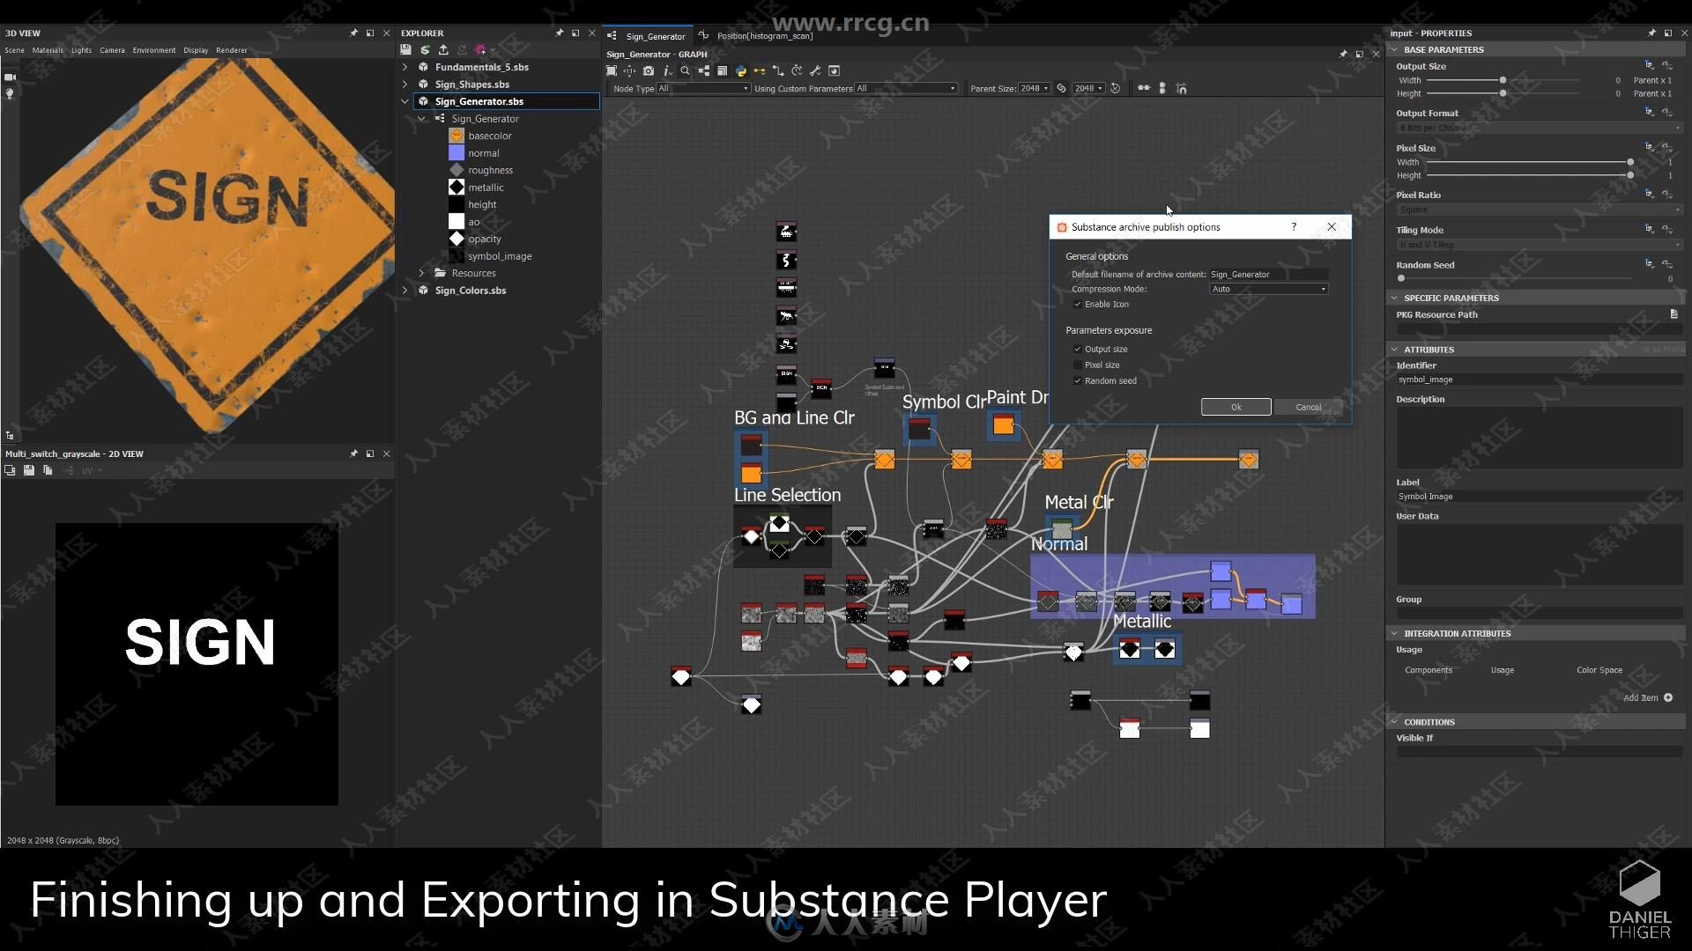Image resolution: width=1692 pixels, height=951 pixels.
Task: Open the Lights menu in 3D view
Action: (81, 50)
